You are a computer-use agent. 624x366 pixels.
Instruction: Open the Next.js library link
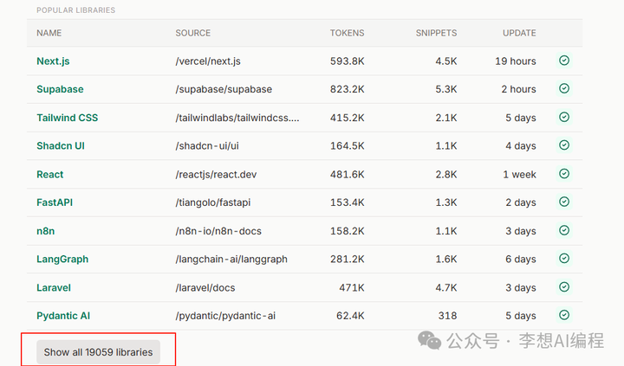click(54, 61)
